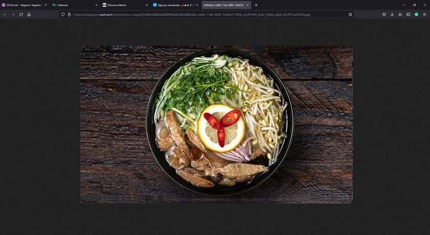This screenshot has height=235, width=430.
Task: Open the Library bookshelf icon
Action: point(400,14)
